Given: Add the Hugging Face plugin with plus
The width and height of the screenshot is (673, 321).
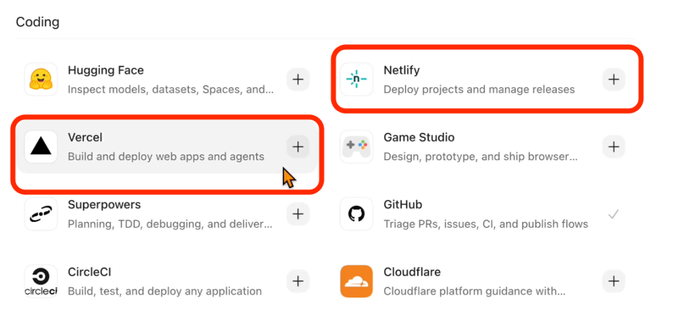Looking at the screenshot, I should pos(298,79).
